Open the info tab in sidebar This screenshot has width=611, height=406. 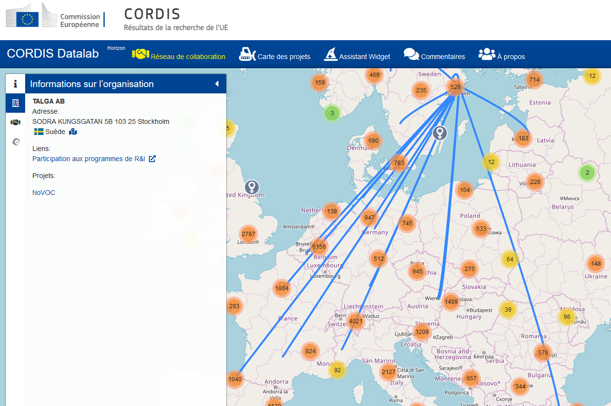15,84
